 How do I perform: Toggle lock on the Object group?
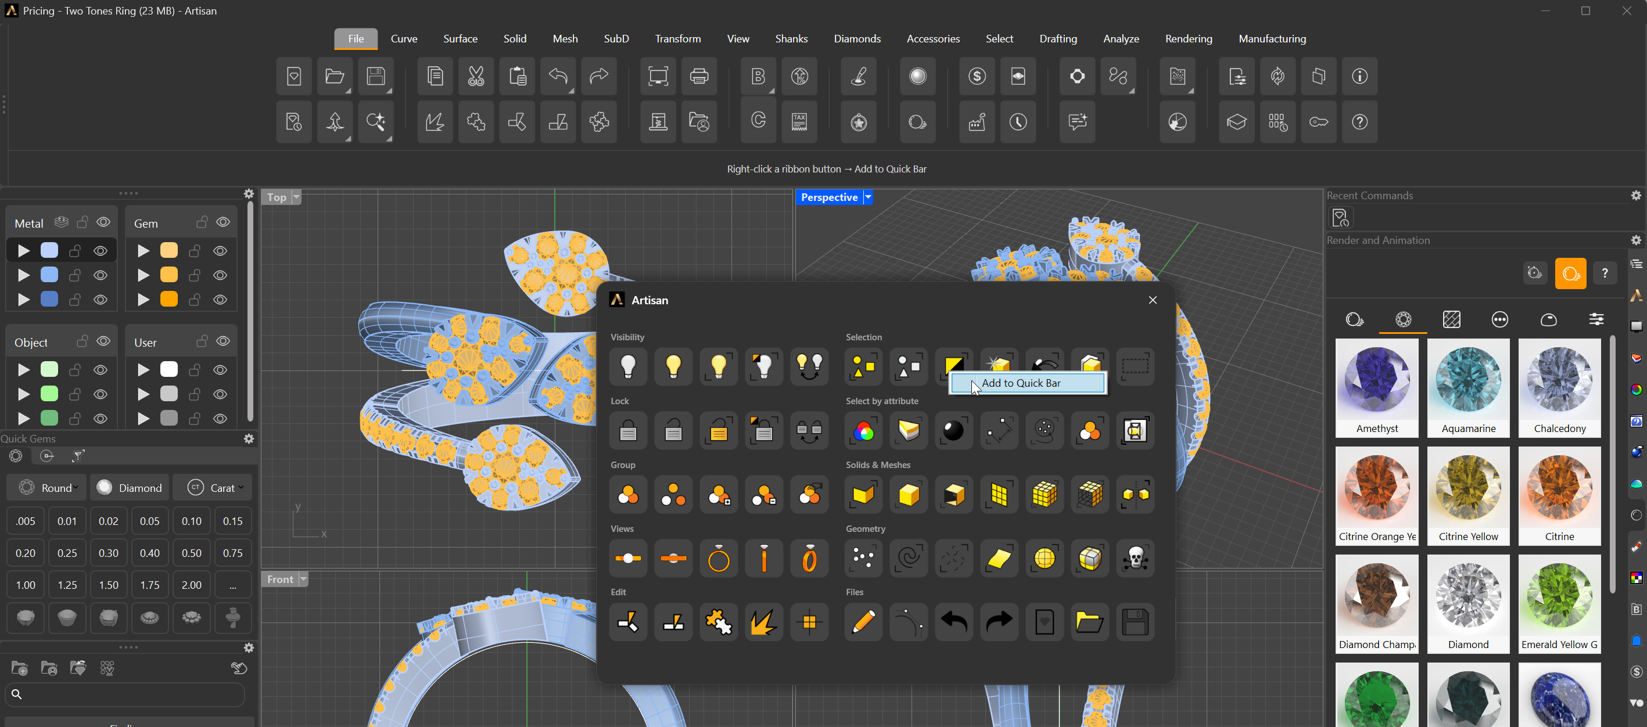click(x=82, y=341)
